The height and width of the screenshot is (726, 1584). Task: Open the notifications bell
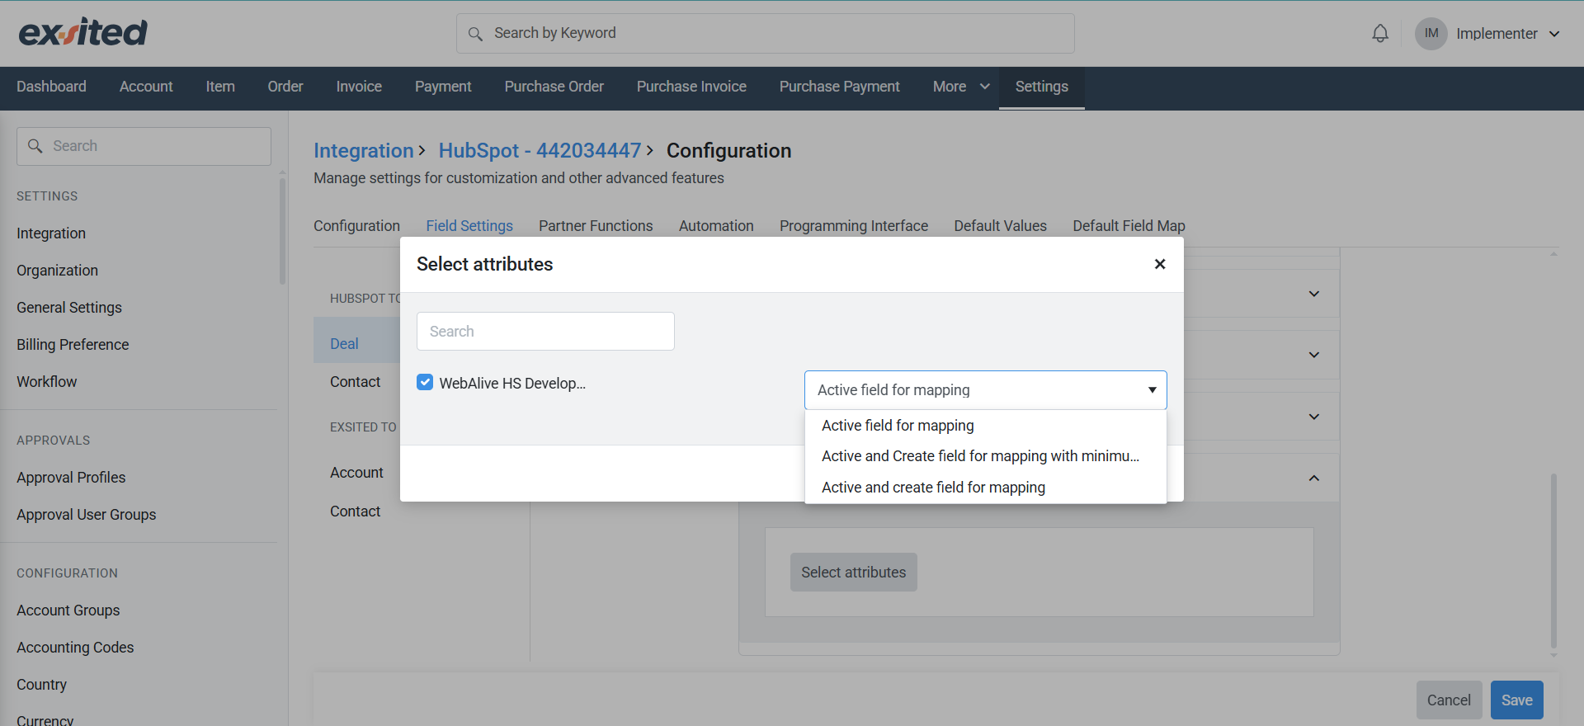[x=1380, y=34]
